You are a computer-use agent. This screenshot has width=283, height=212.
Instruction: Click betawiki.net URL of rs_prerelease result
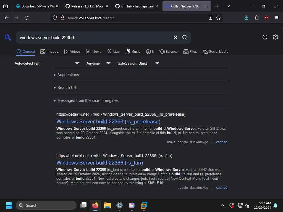[x=121, y=114]
